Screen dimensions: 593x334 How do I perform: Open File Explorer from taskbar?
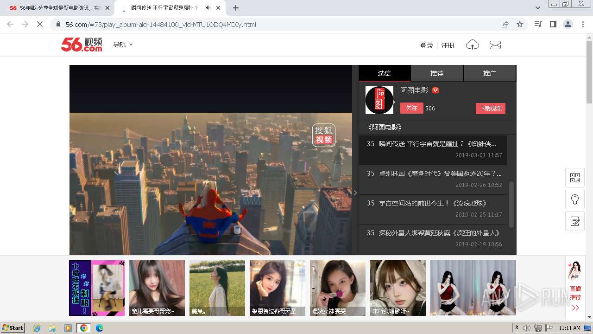tap(52, 328)
